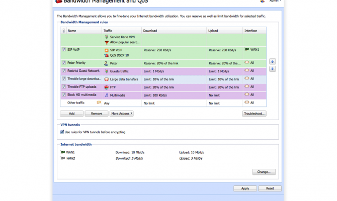337x201 pixels.
Task: Click the admin user avatar icon
Action: (x=263, y=1)
